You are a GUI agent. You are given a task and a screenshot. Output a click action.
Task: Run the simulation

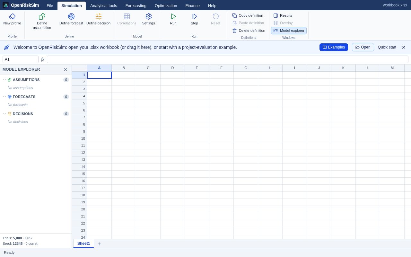173,20
